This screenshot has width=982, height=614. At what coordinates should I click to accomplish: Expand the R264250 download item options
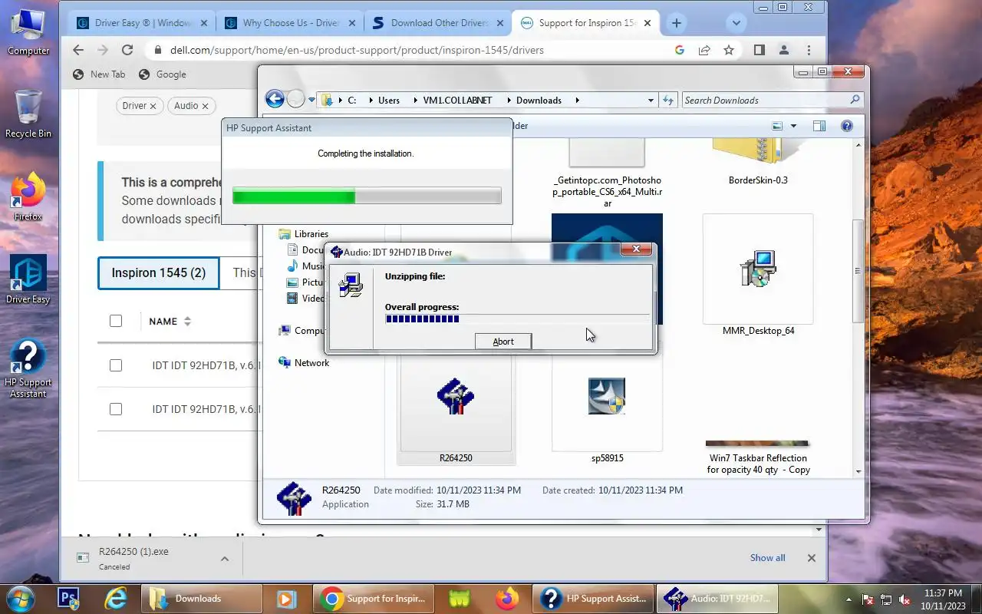pyautogui.click(x=225, y=558)
